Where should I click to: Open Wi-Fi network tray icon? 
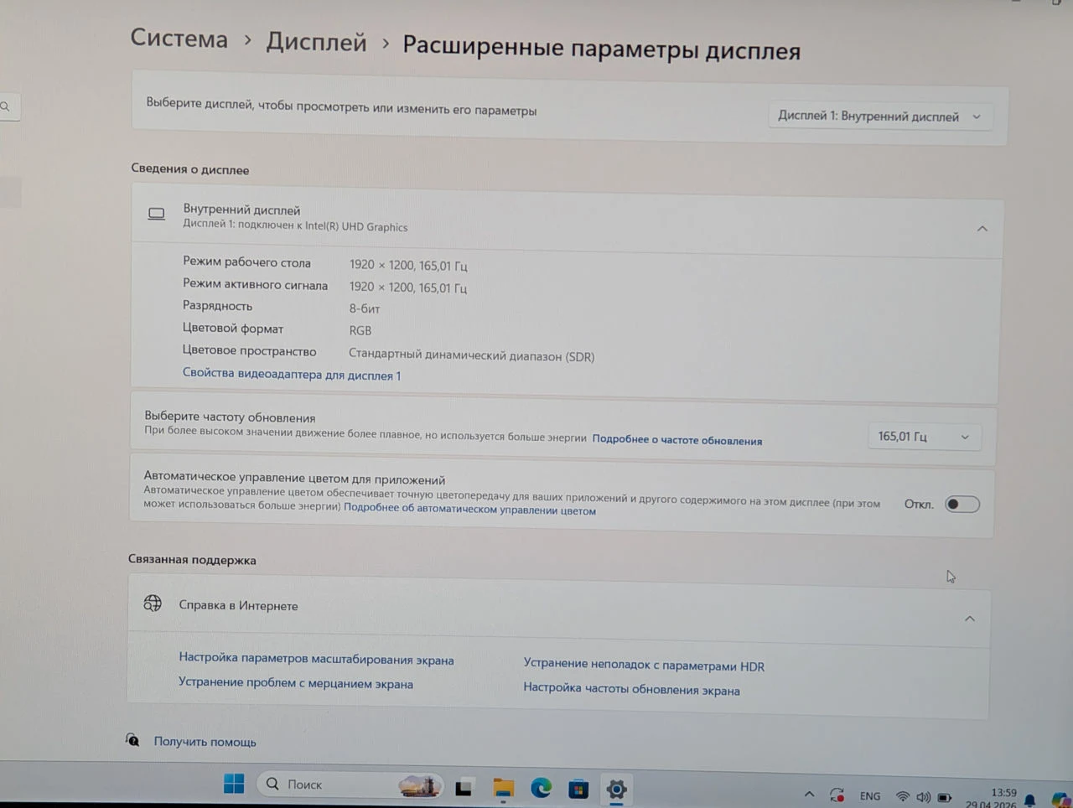point(903,796)
